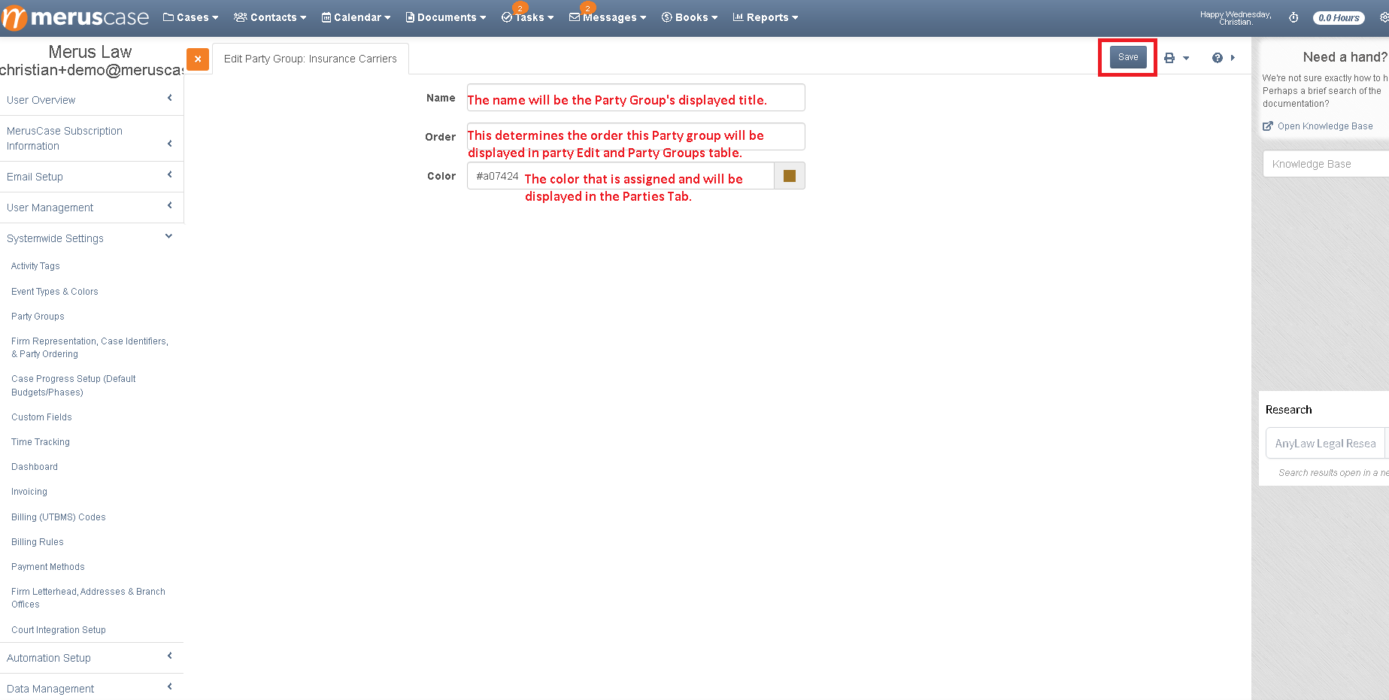Open the Messages menu
Image resolution: width=1389 pixels, height=700 pixels.
pos(608,17)
